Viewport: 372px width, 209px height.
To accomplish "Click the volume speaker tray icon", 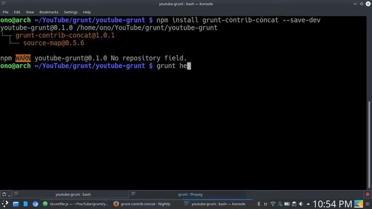I will click(x=301, y=204).
